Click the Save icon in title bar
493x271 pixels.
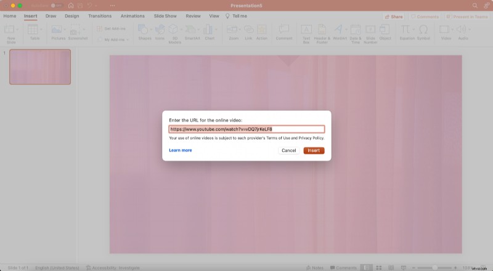[80, 6]
